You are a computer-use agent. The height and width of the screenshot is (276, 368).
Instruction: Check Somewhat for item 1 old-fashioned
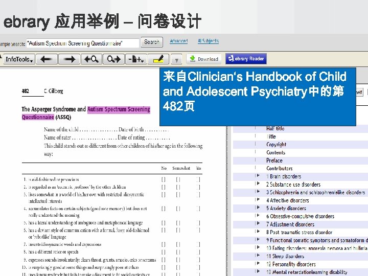pyautogui.click(x=178, y=179)
